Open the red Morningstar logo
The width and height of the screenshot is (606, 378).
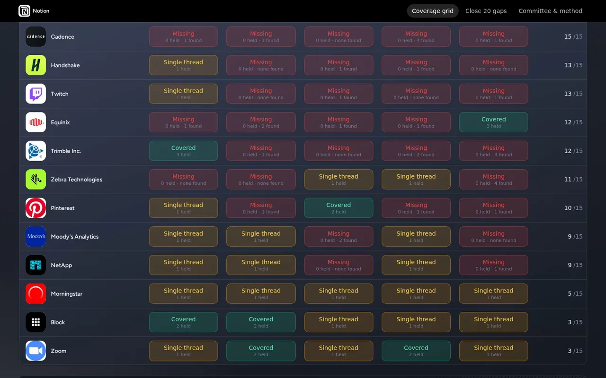pyautogui.click(x=36, y=294)
